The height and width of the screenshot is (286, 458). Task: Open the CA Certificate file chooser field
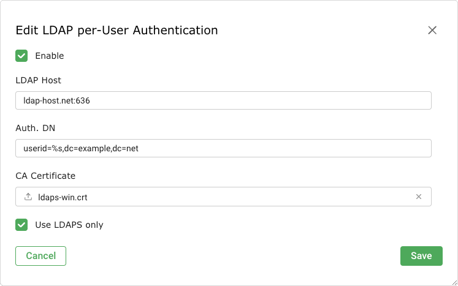223,197
